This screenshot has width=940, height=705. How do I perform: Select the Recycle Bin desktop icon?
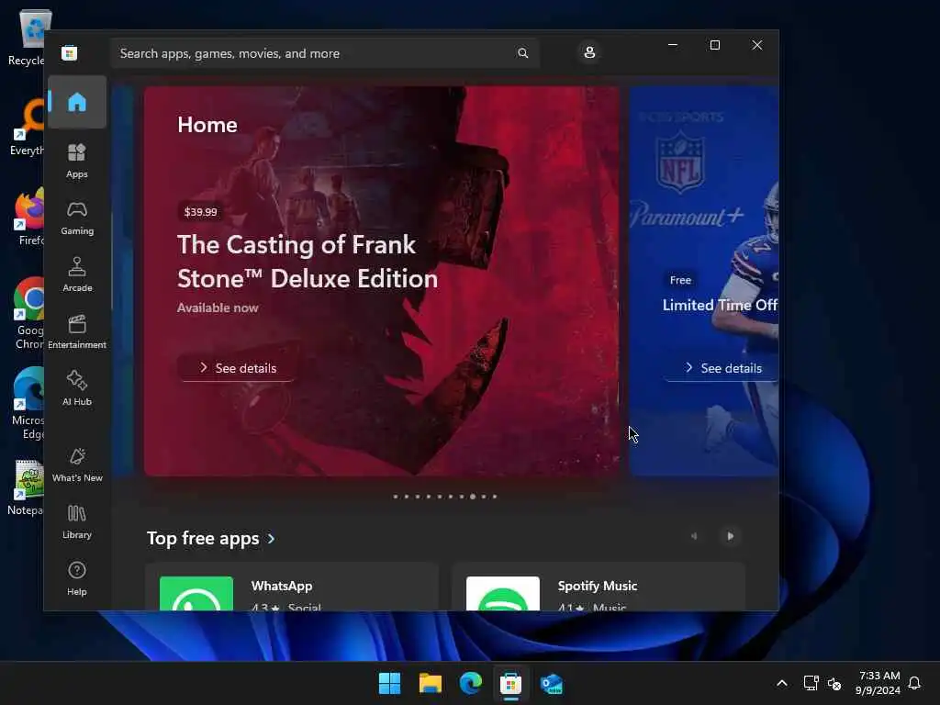tap(26, 37)
